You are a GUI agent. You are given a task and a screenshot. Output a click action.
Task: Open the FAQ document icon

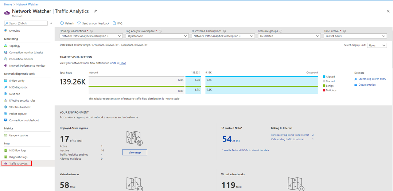click(114, 23)
